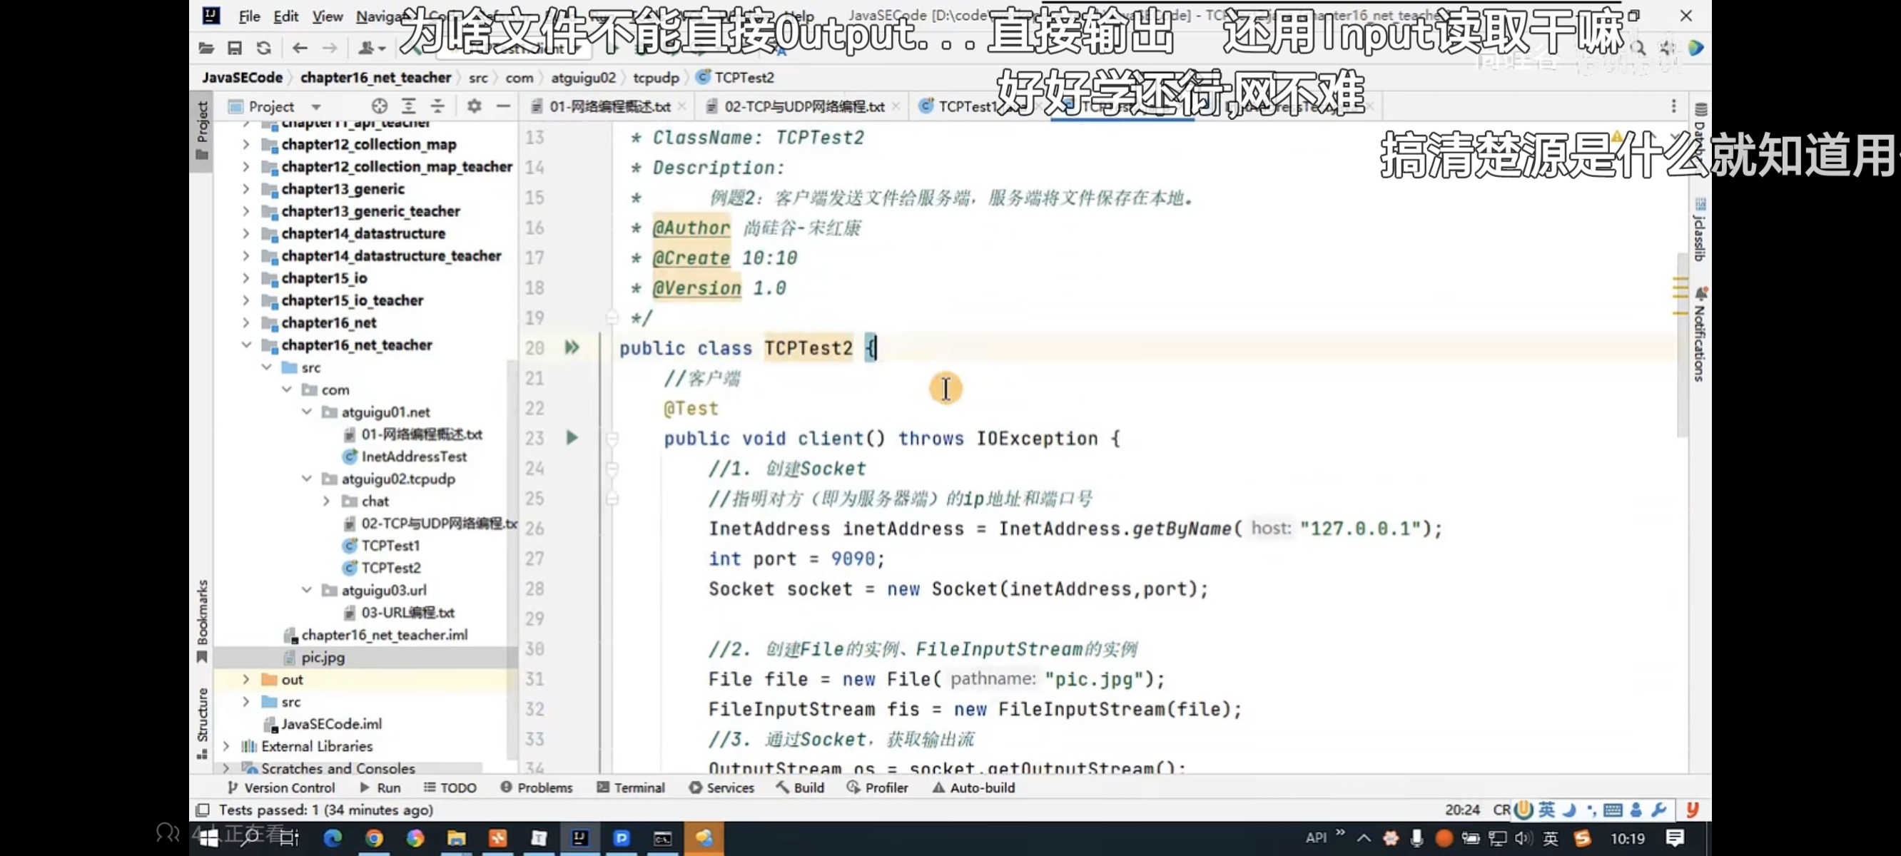
Task: Click Select Opened File locate icon
Action: [x=380, y=106]
